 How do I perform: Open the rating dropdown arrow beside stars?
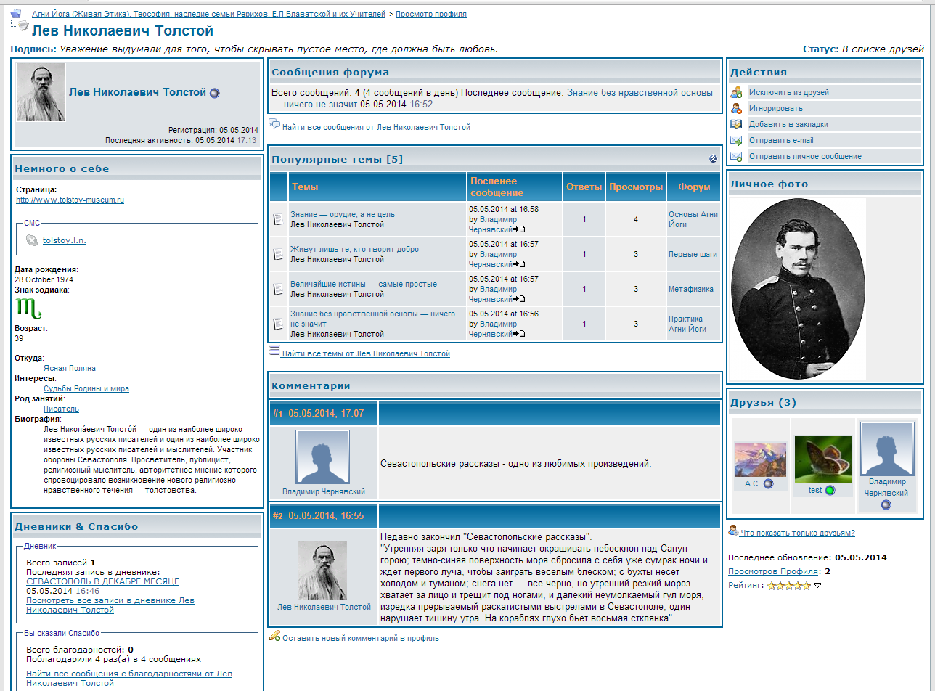tap(817, 586)
